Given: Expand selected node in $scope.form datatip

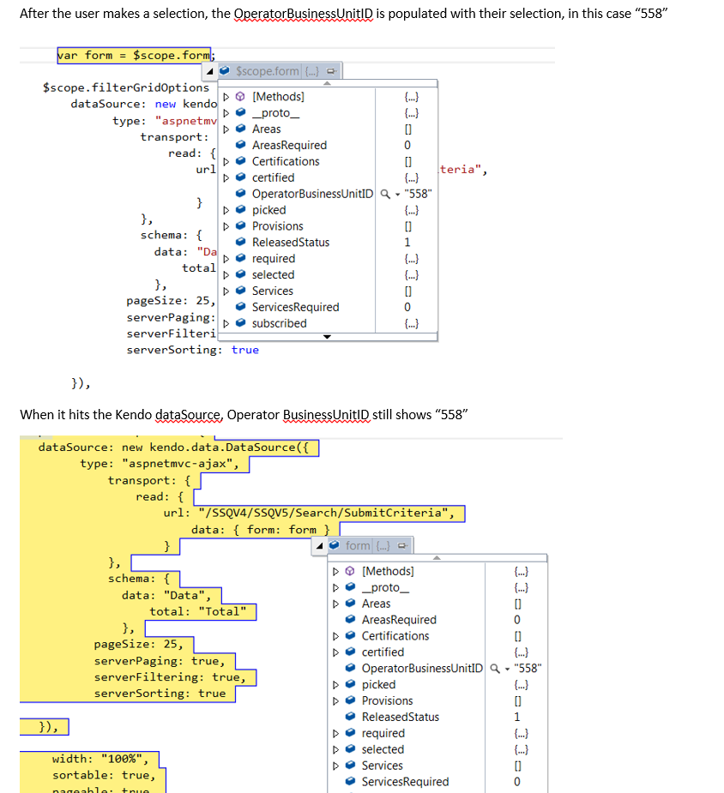Looking at the screenshot, I should click(226, 274).
